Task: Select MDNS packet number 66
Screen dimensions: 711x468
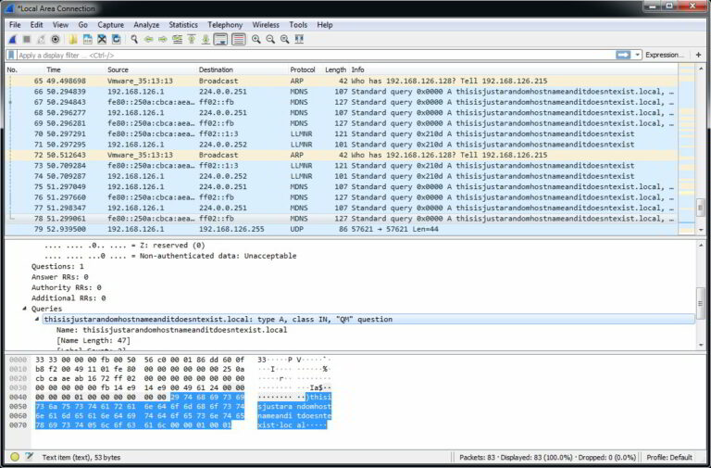Action: tap(342, 92)
